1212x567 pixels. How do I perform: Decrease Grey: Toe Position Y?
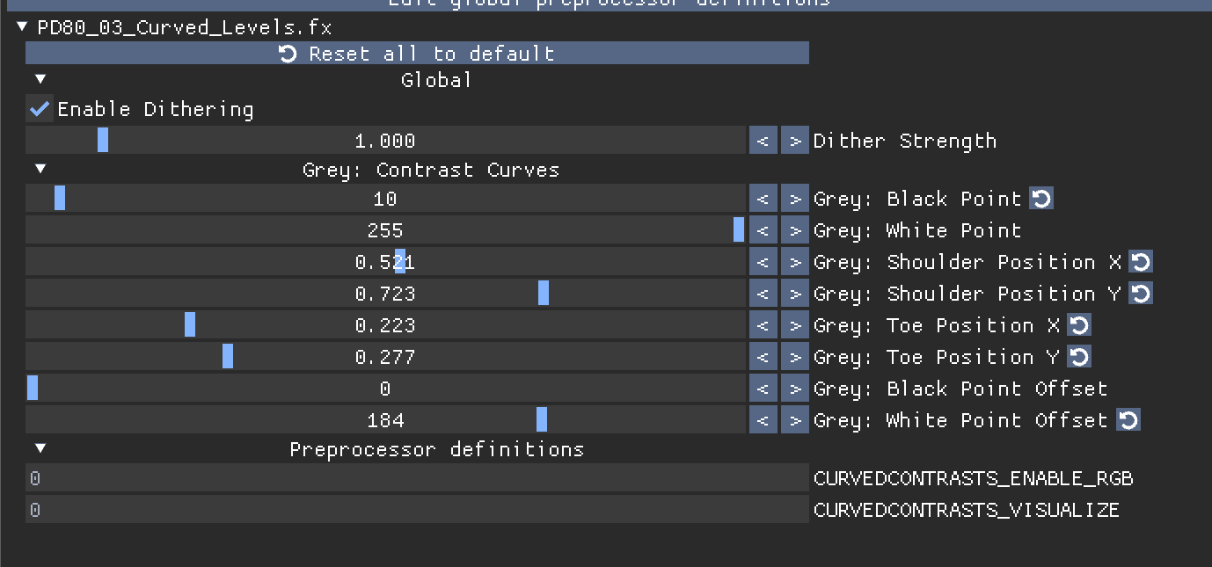pyautogui.click(x=763, y=357)
